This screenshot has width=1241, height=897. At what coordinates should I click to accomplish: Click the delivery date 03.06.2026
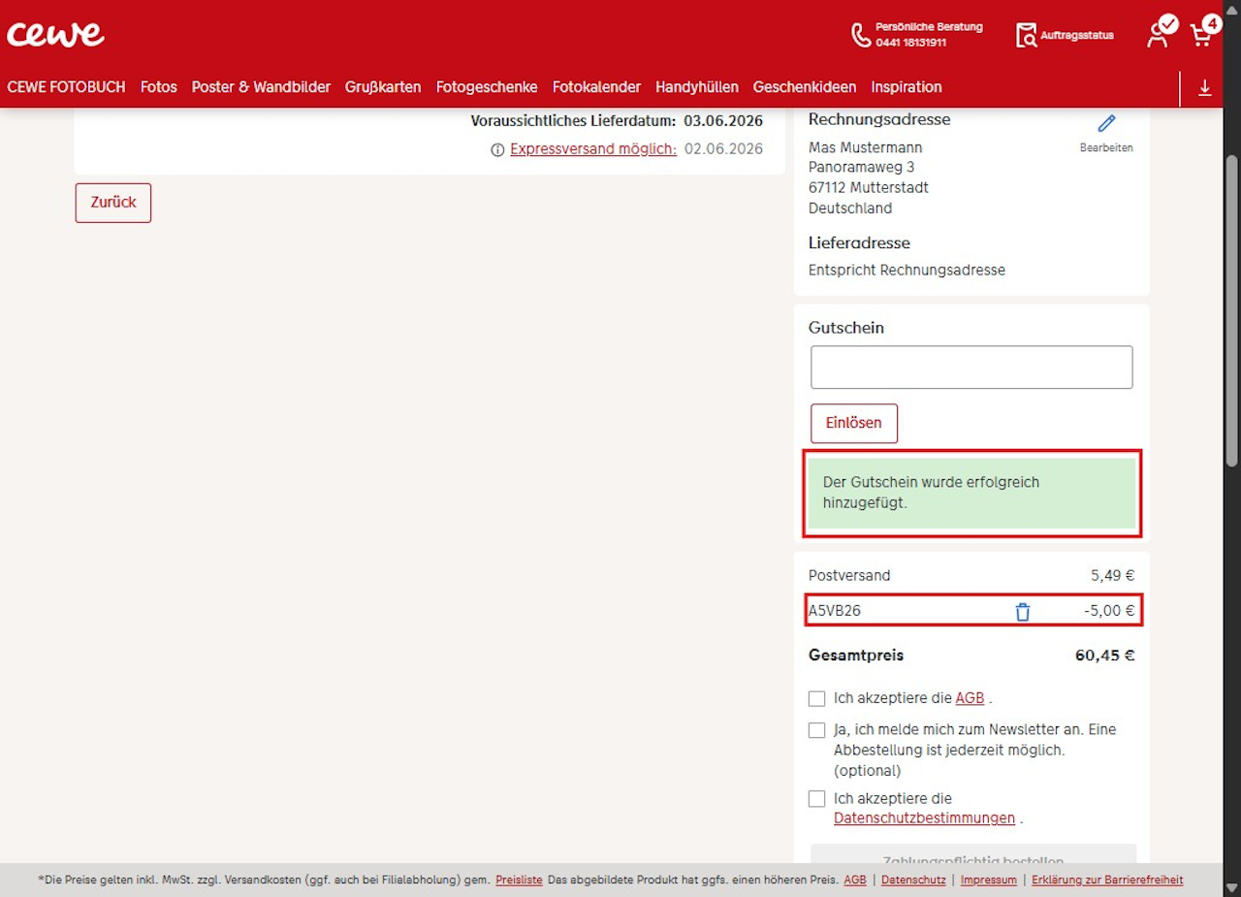tap(723, 121)
